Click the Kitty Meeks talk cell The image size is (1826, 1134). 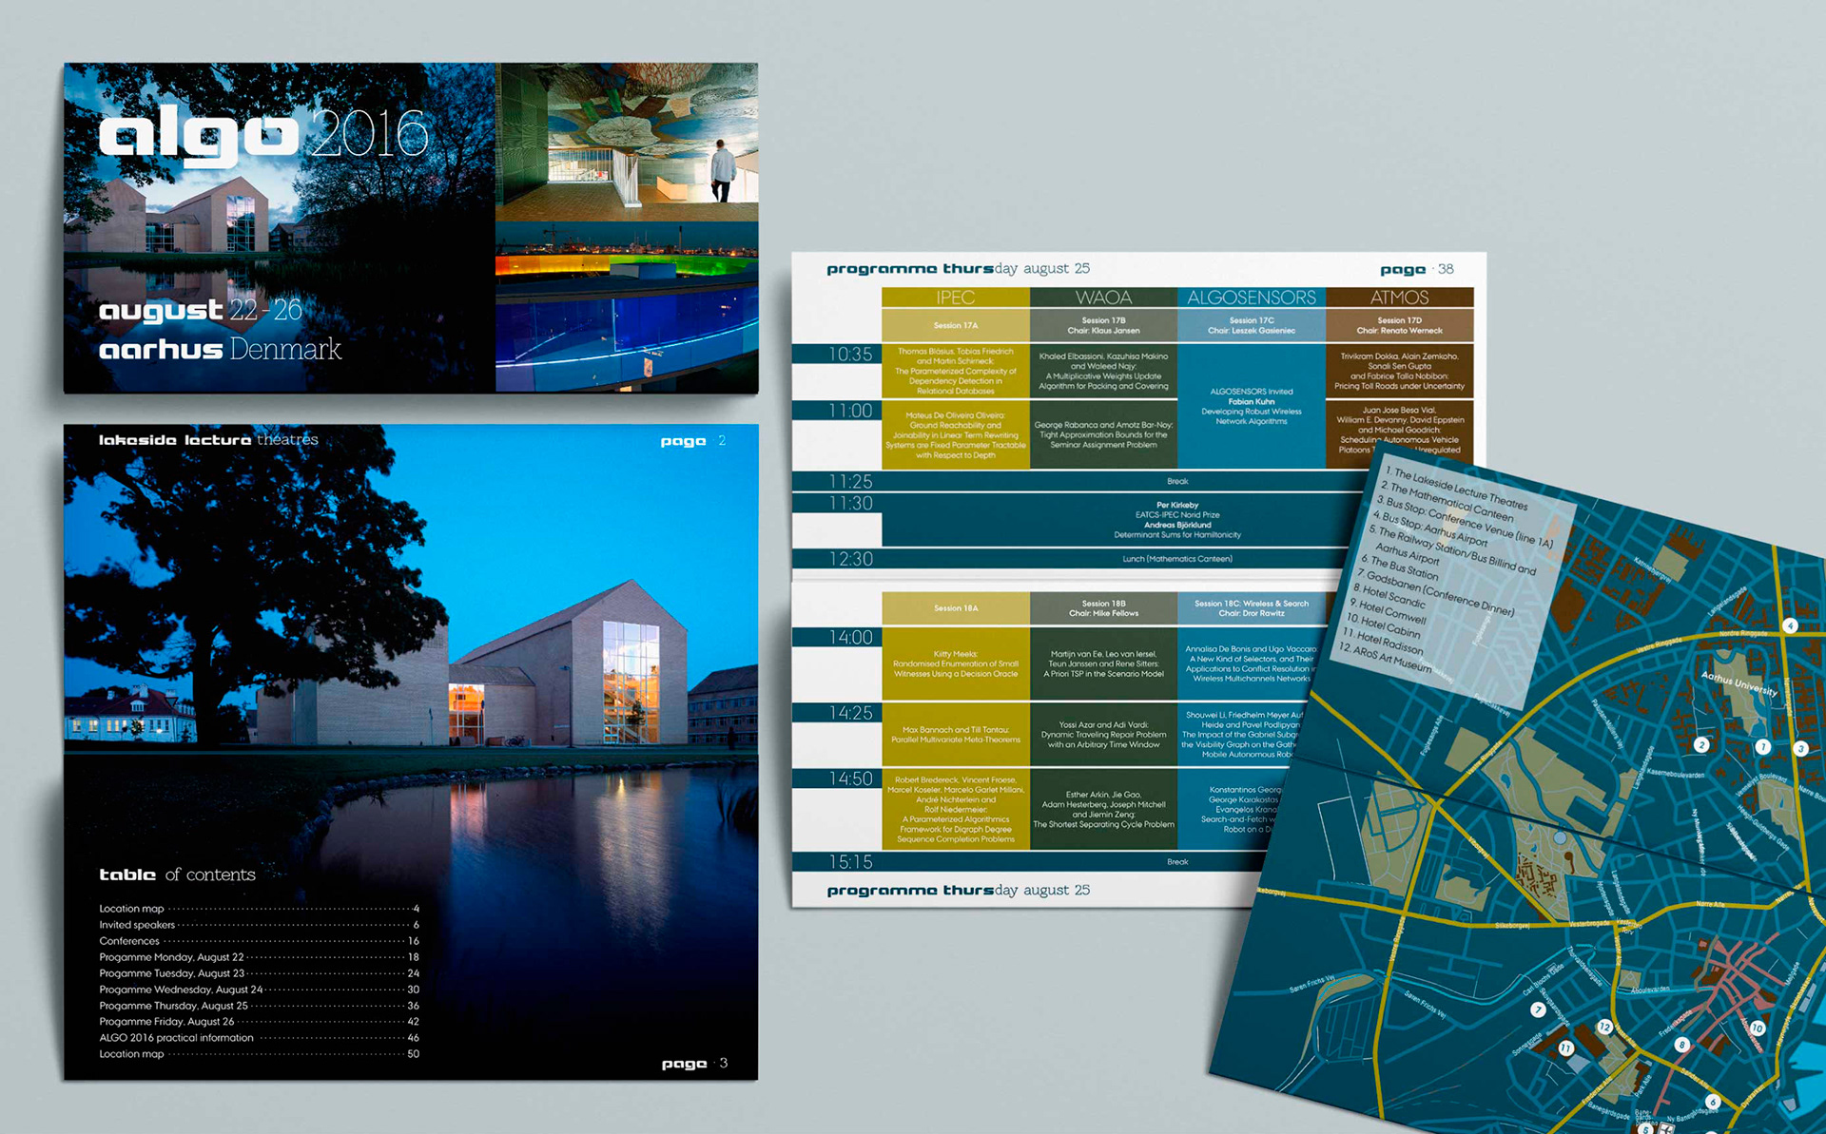[x=955, y=663]
